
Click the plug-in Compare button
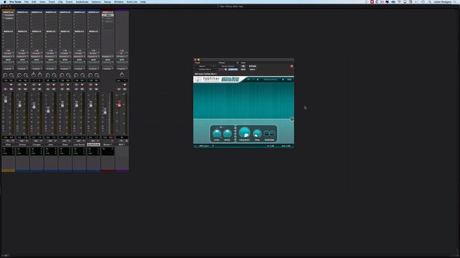[233, 70]
